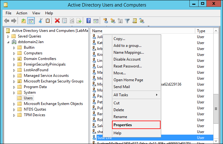This screenshot has height=144, width=223.
Task: Open the Action menu
Action: point(22,13)
